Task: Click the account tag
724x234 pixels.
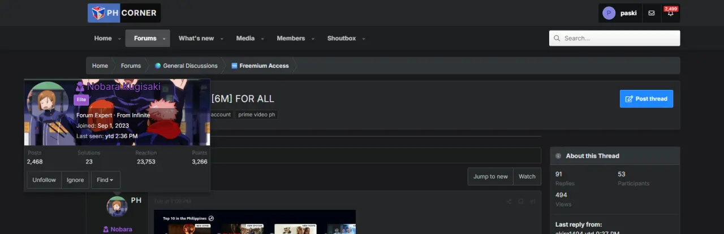Action: click(221, 114)
